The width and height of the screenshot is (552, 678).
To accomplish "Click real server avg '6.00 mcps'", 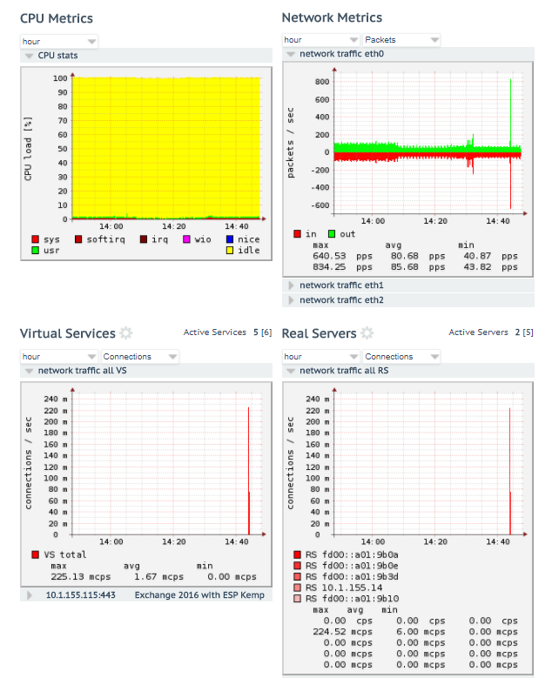I will (421, 632).
